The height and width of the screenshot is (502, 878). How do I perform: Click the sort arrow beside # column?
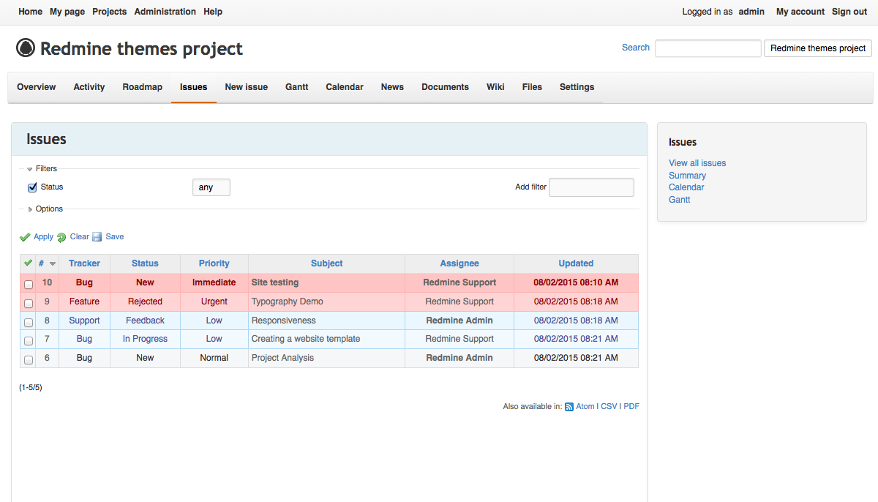[53, 264]
